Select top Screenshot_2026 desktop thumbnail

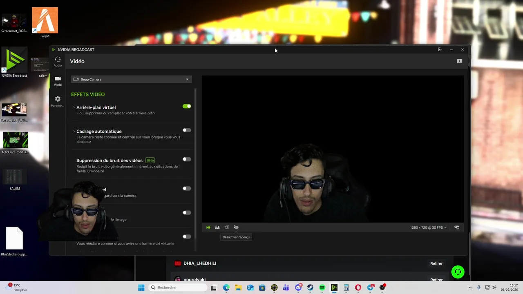(x=14, y=23)
